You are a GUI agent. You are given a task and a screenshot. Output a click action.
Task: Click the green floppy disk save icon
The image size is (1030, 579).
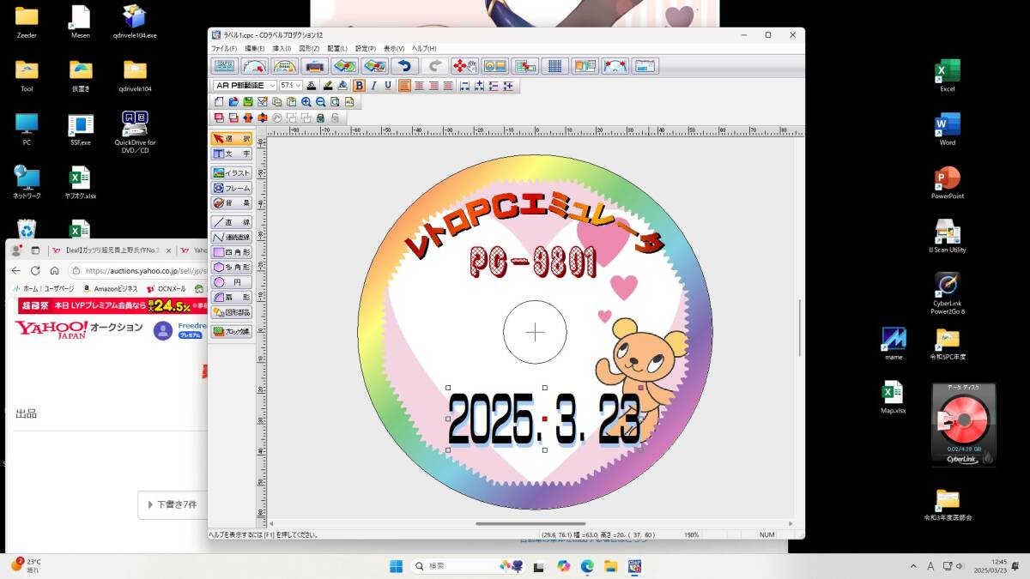pyautogui.click(x=248, y=102)
